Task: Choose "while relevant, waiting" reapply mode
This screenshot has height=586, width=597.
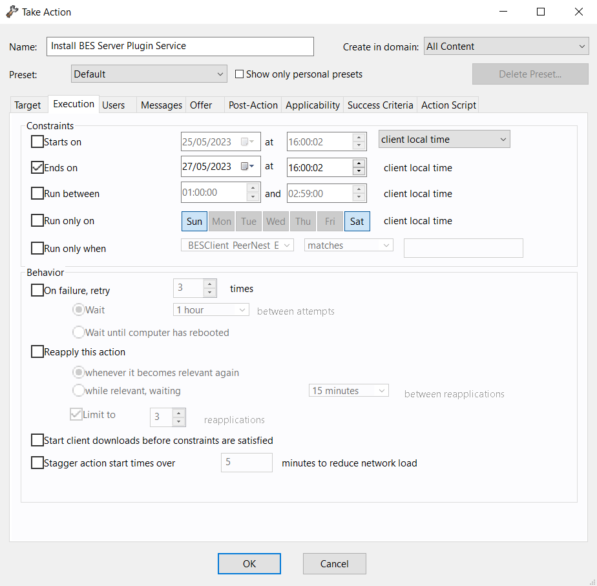Action: [x=78, y=390]
